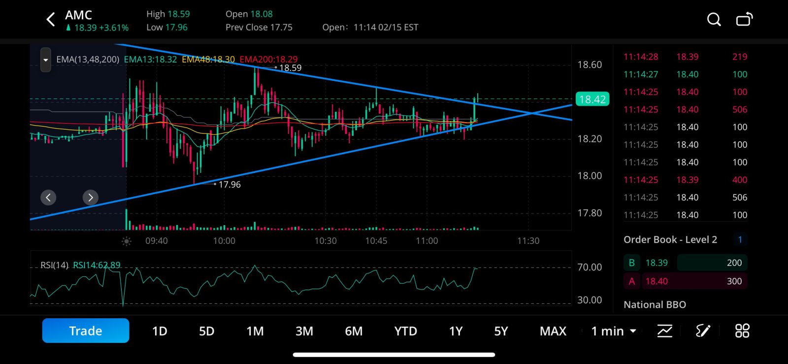Select the drawing pencil tool
This screenshot has height=364, width=788.
[x=703, y=331]
